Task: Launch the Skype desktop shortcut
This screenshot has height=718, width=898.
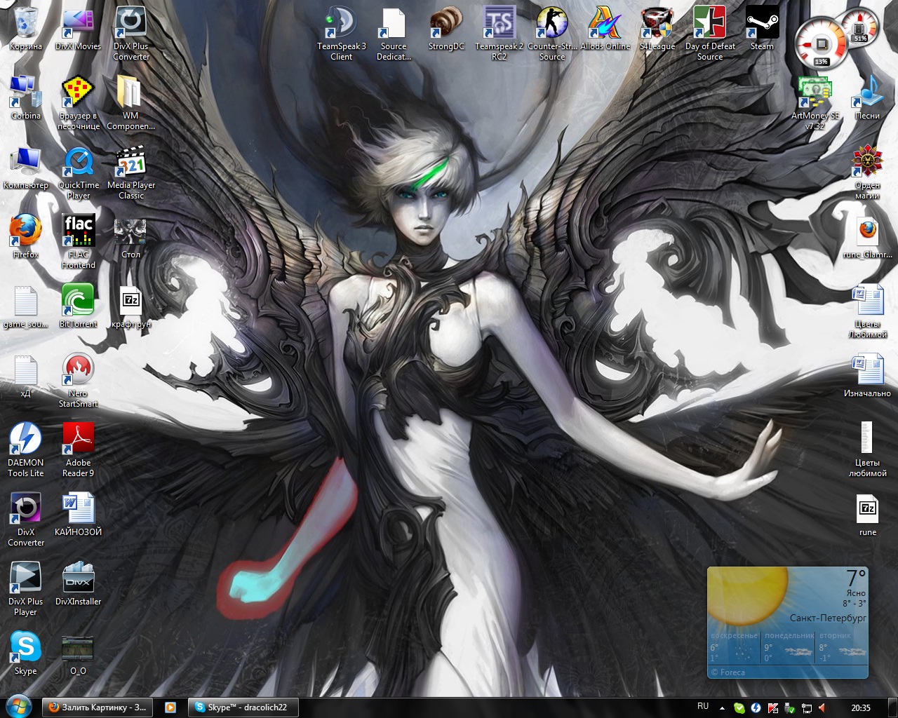Action: click(x=26, y=653)
